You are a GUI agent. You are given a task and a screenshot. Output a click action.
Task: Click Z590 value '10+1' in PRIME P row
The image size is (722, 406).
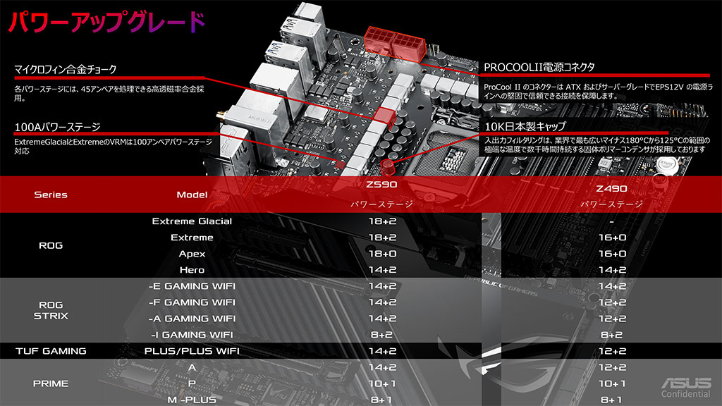[382, 383]
